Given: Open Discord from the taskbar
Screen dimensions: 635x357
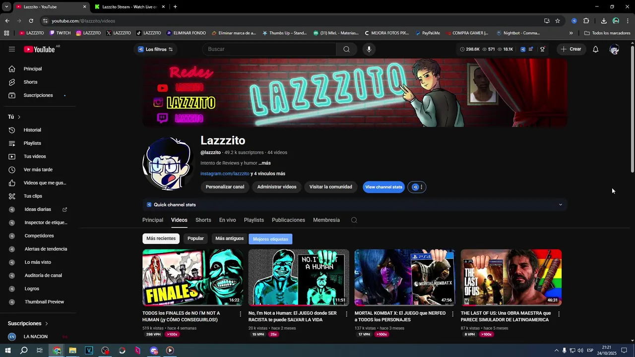Looking at the screenshot, I should 154,351.
